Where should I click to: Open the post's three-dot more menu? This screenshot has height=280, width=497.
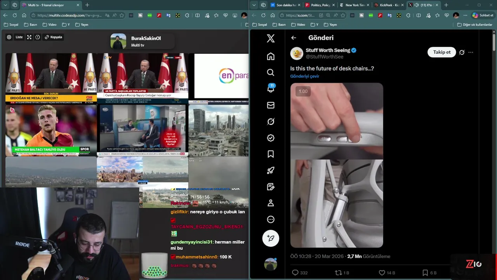[x=471, y=52]
